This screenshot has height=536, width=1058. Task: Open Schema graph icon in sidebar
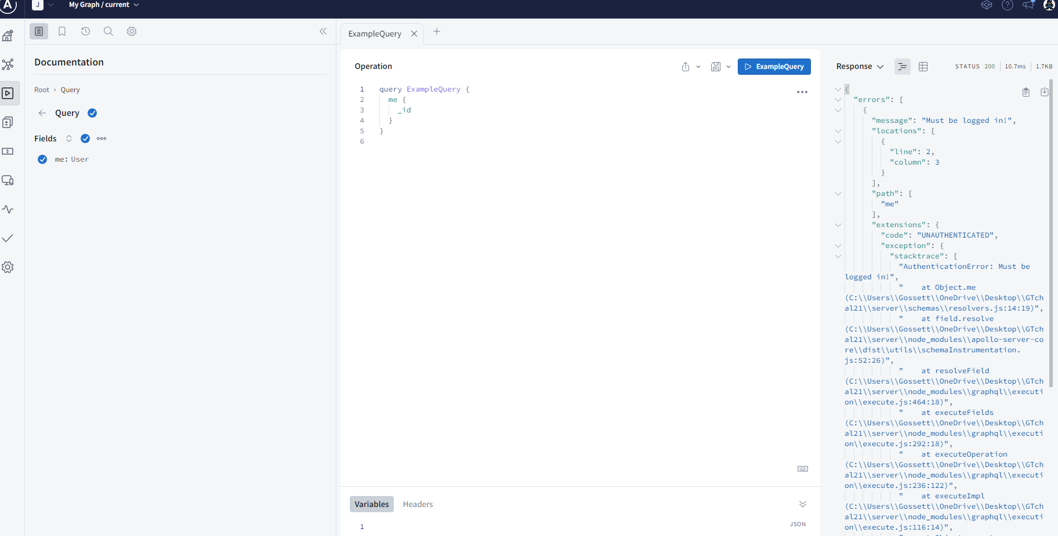pyautogui.click(x=8, y=64)
